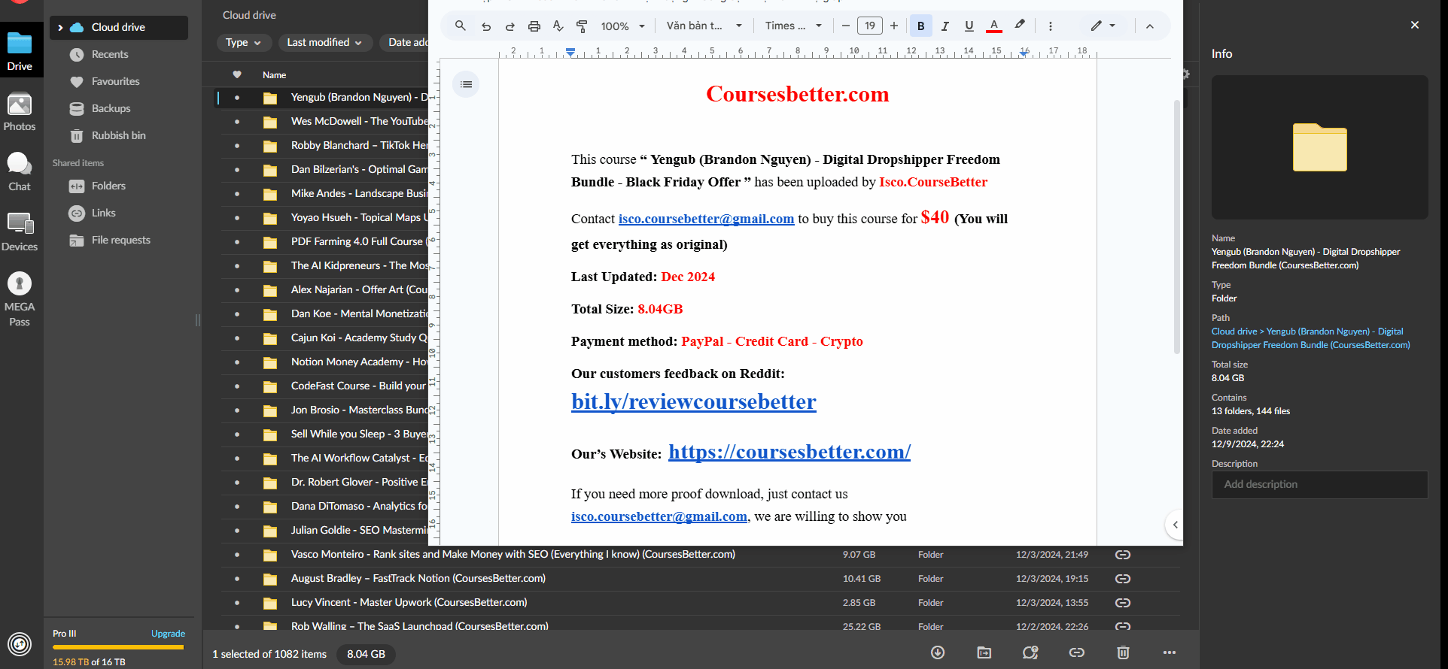Click the print icon in document toolbar
This screenshot has height=669, width=1448.
(x=534, y=26)
